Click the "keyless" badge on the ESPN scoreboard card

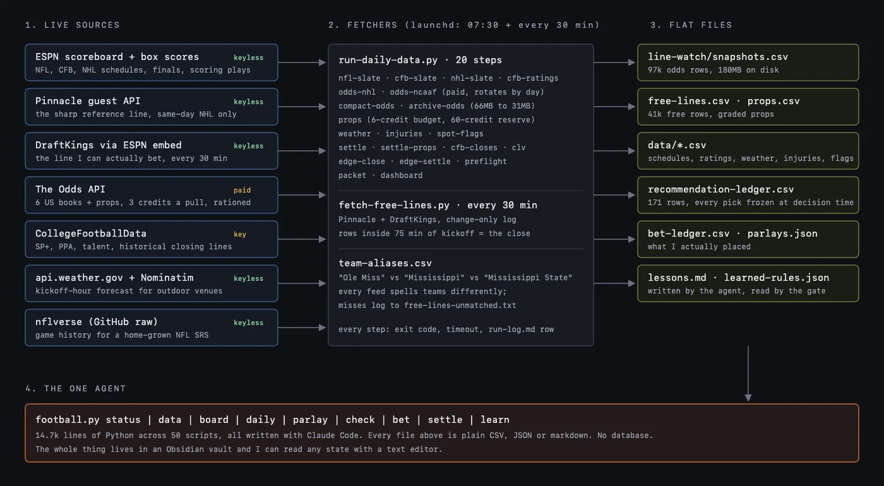[248, 57]
